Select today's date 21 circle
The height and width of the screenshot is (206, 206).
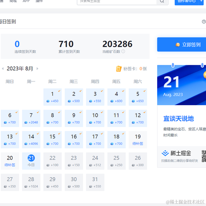31,158
